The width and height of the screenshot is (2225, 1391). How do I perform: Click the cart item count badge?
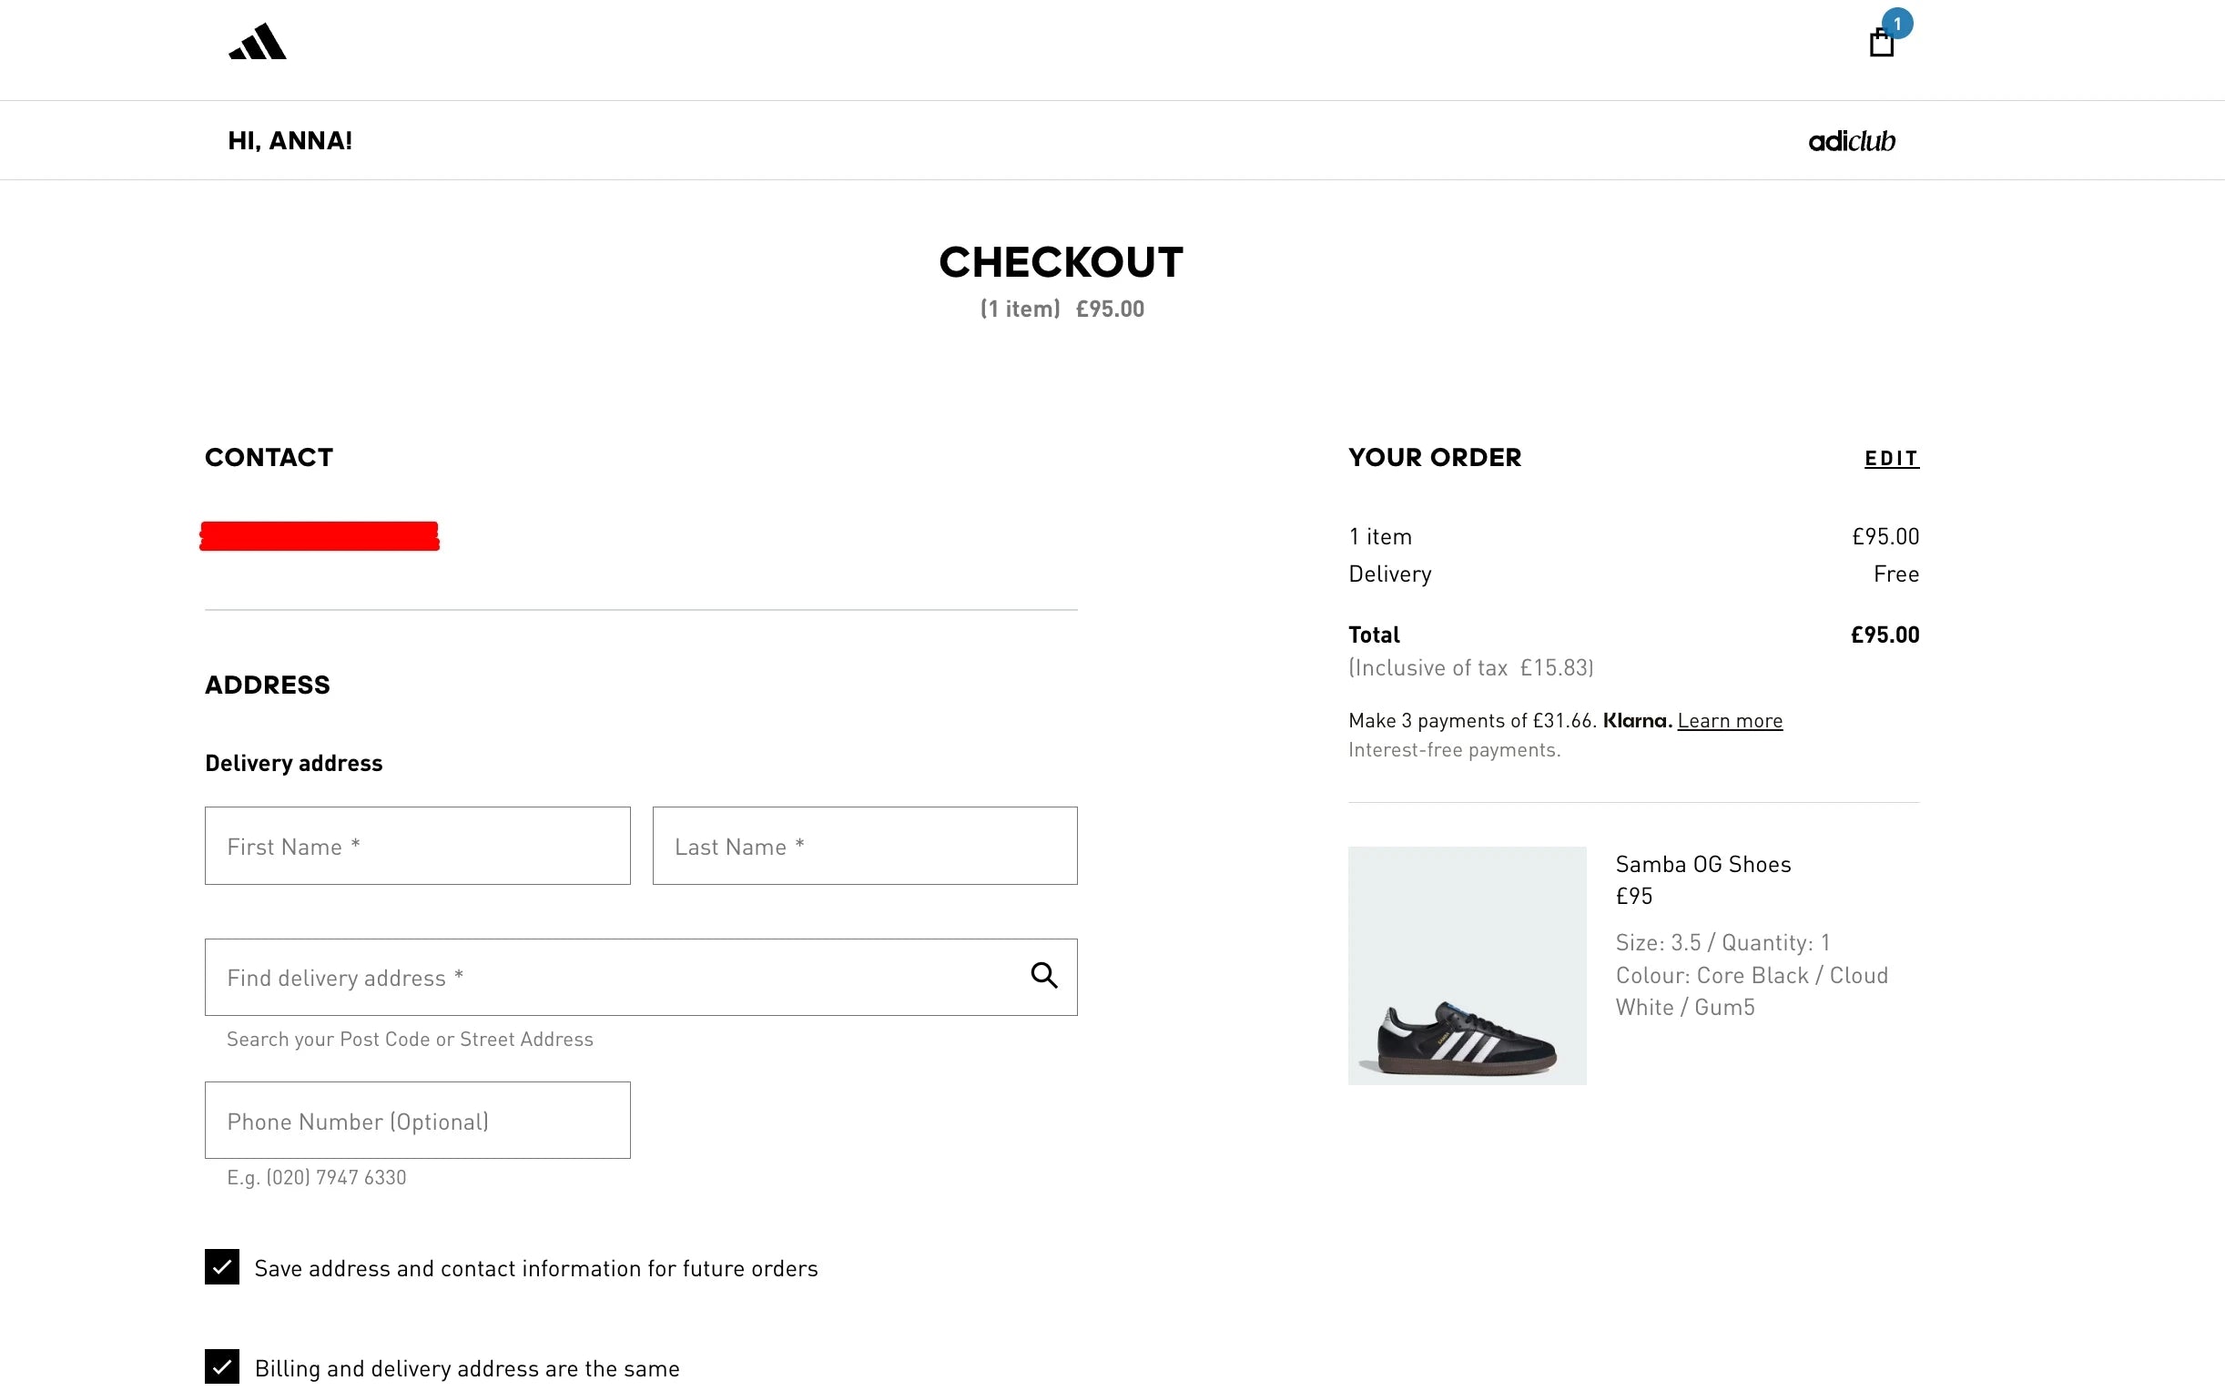click(1897, 24)
